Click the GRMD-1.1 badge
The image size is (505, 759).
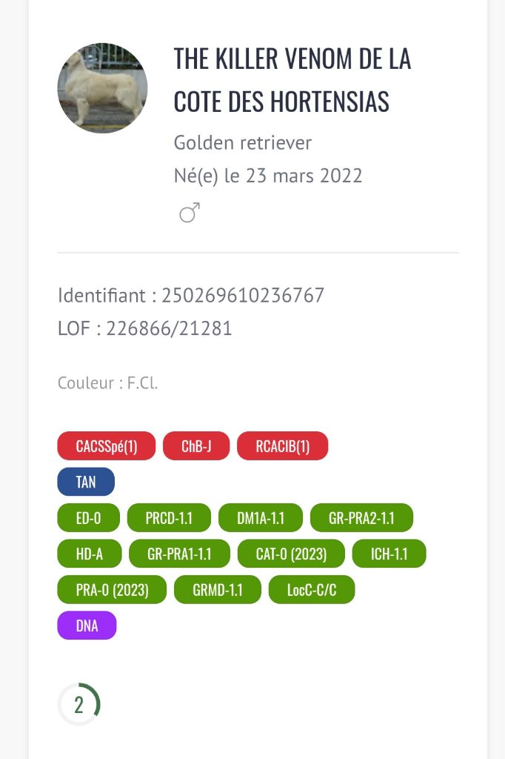[x=217, y=589]
